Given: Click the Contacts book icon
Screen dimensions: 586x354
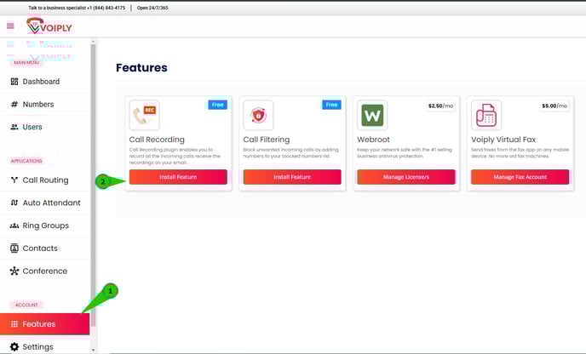Looking at the screenshot, I should click(14, 248).
